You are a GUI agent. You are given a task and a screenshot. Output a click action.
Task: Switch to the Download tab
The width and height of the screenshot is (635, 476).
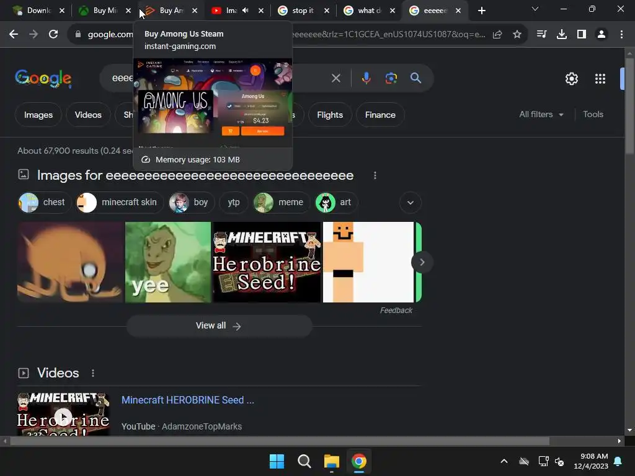tap(38, 11)
